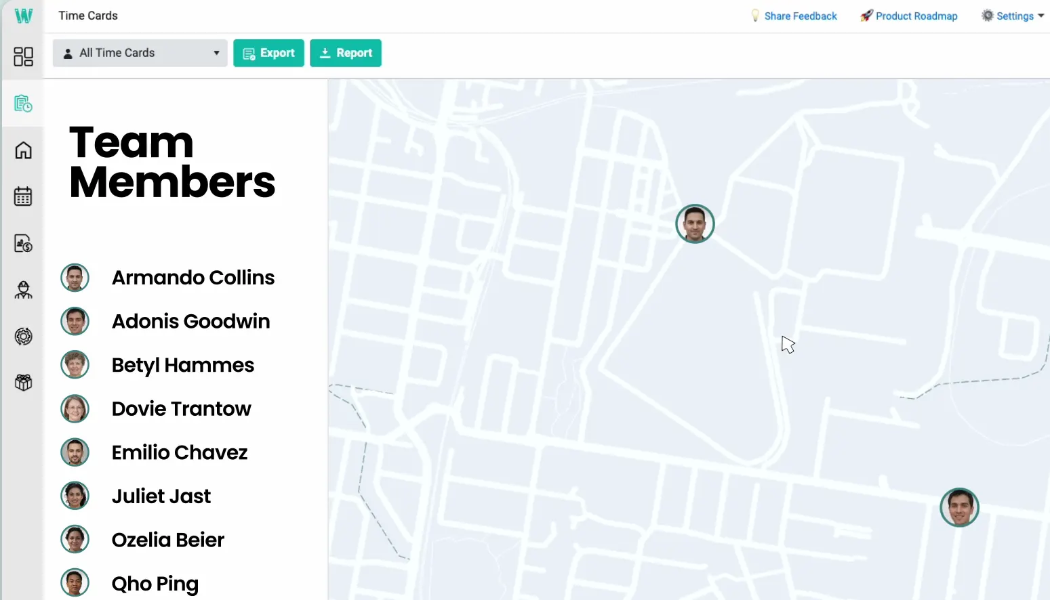Viewport: 1050px width, 600px height.
Task: Open the home icon in sidebar
Action: [x=23, y=150]
